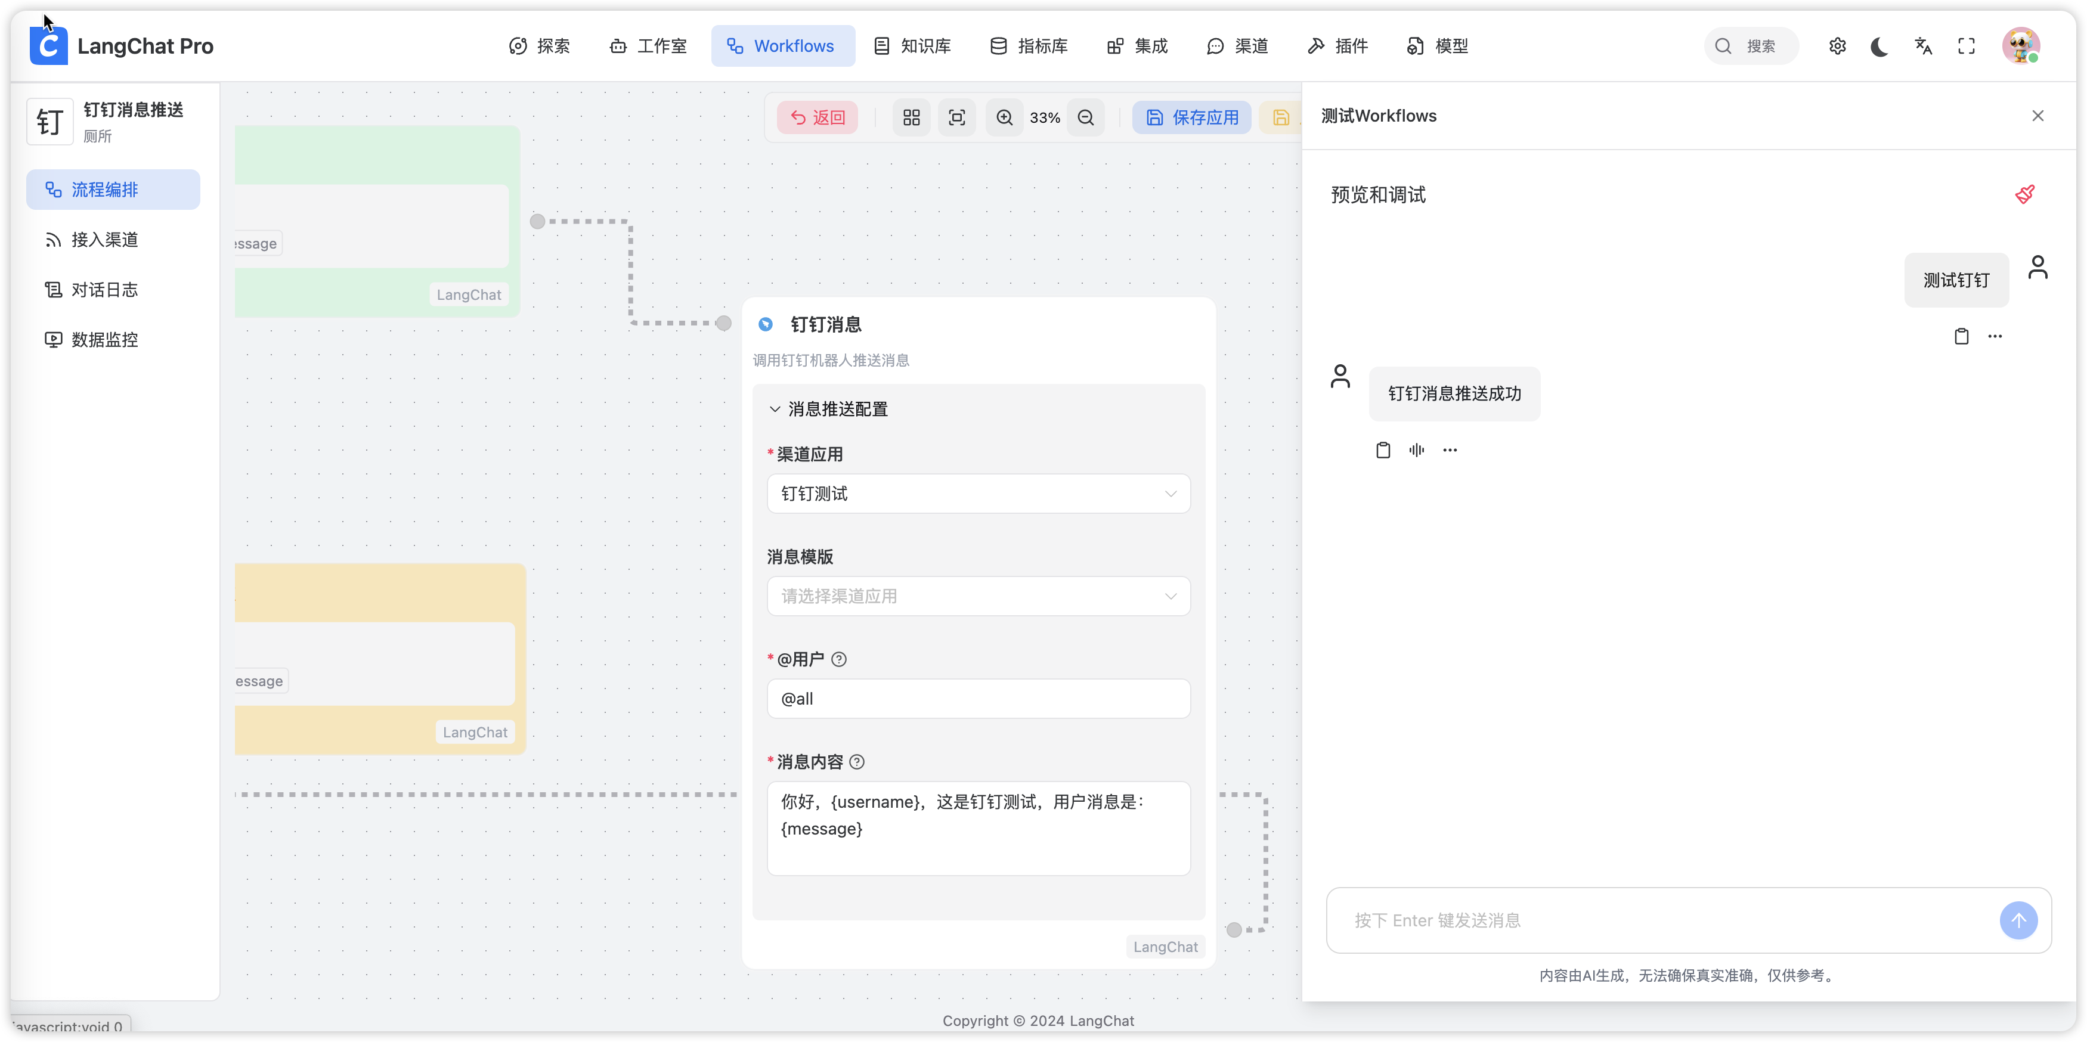Click the 返回 button

(817, 117)
